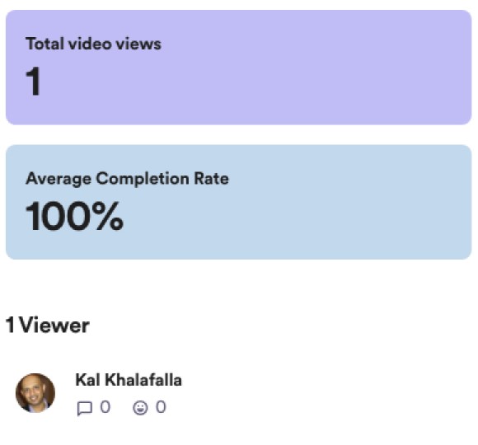Click the percent sign in 100%
The width and height of the screenshot is (478, 445).
(108, 216)
